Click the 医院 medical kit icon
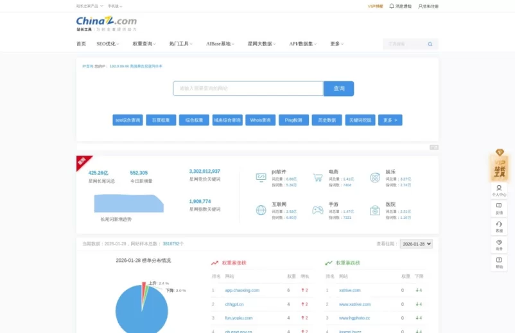515x333 pixels. [x=375, y=210]
